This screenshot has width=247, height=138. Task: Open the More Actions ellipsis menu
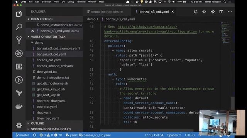click(x=230, y=11)
